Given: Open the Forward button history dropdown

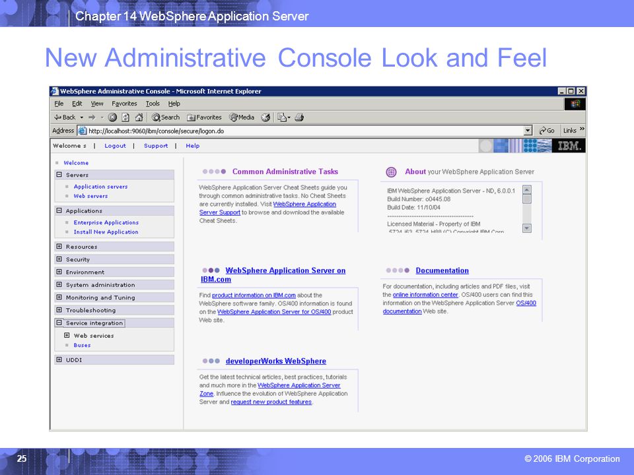Looking at the screenshot, I should (x=102, y=117).
